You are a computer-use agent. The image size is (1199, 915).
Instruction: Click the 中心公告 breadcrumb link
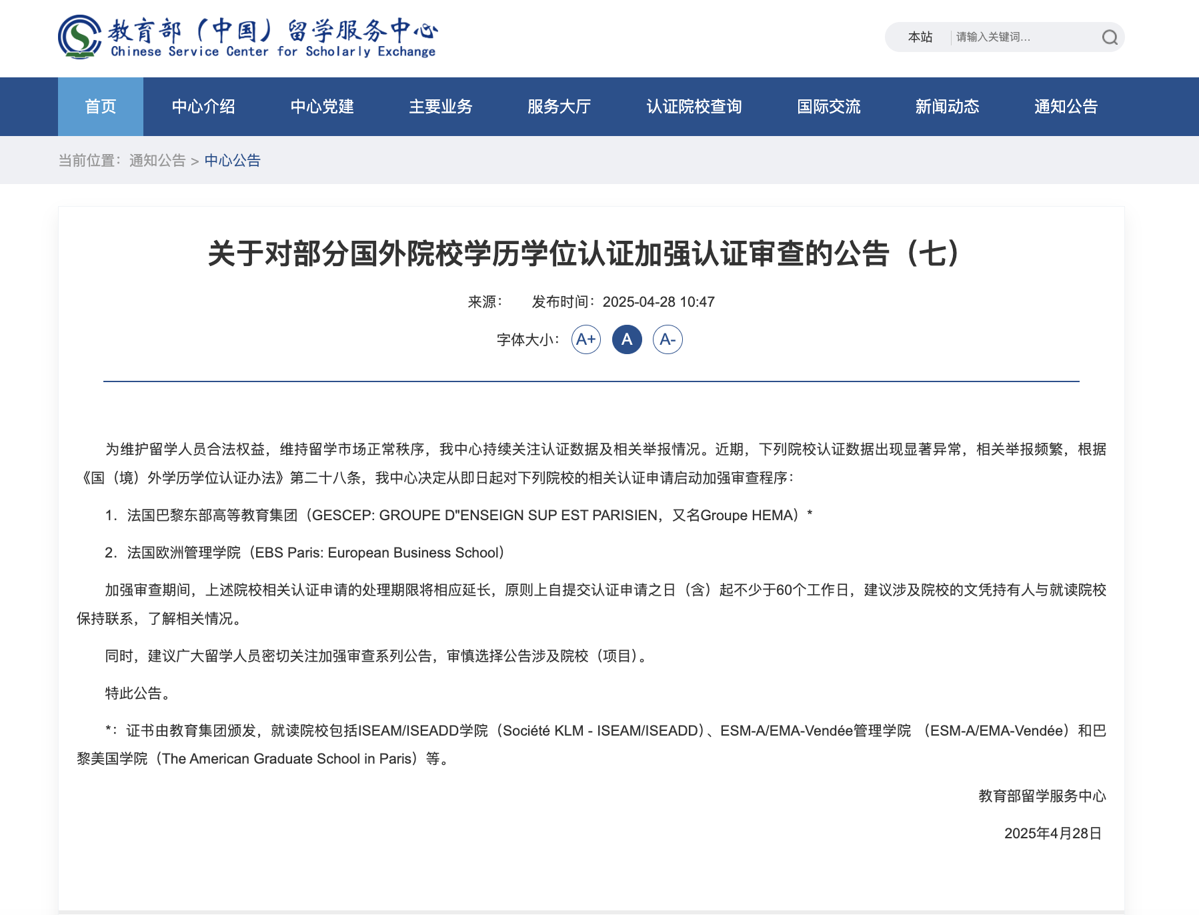[232, 160]
